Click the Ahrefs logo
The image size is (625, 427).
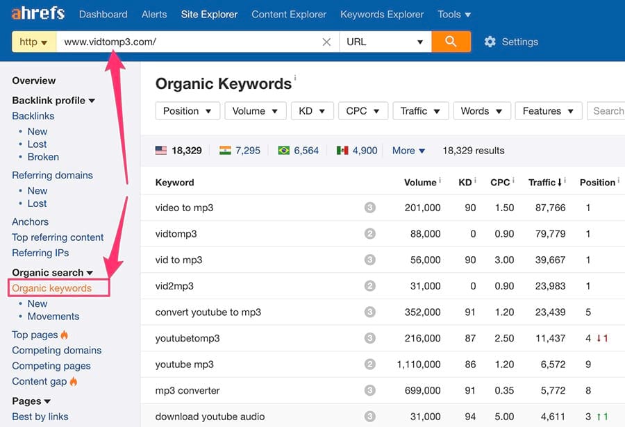(x=37, y=14)
